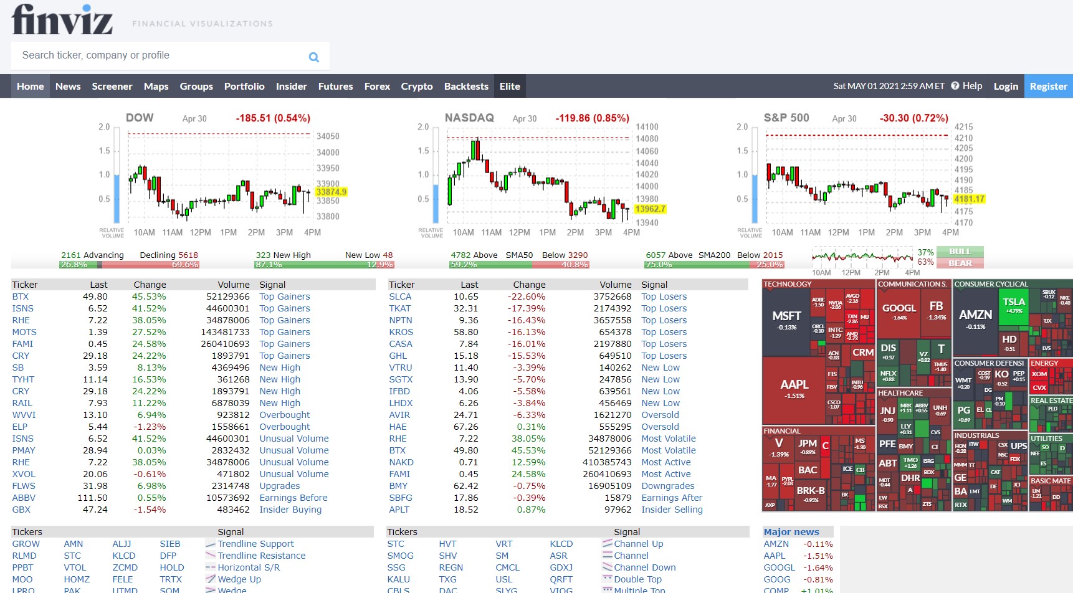
Task: Click the New High New Low bar
Action: [x=324, y=265]
